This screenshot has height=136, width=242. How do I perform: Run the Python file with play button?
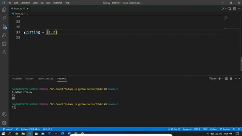click(223, 9)
